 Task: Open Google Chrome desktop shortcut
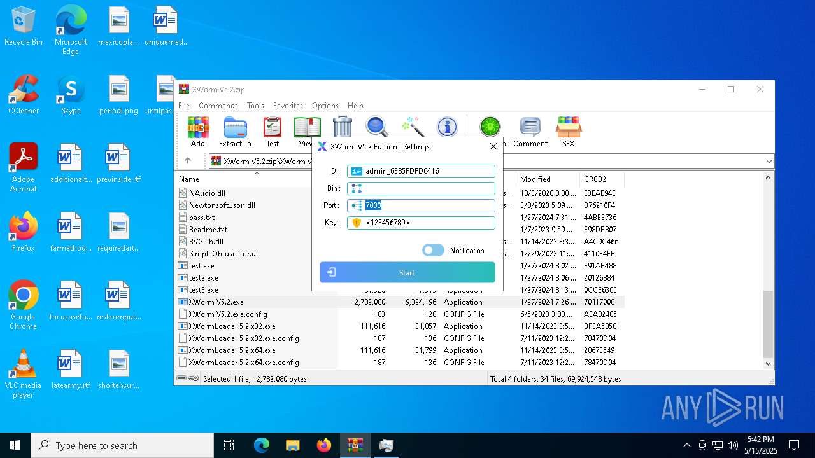coord(24,305)
